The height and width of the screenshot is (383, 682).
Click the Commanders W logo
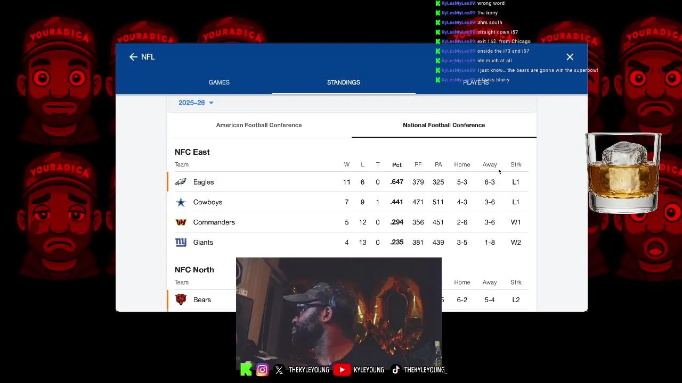pyautogui.click(x=181, y=222)
